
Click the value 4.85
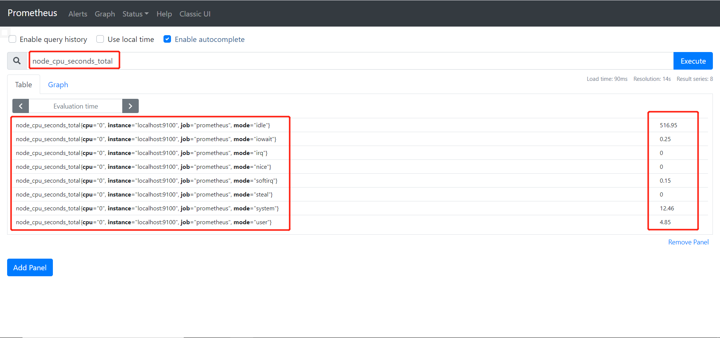[665, 222]
